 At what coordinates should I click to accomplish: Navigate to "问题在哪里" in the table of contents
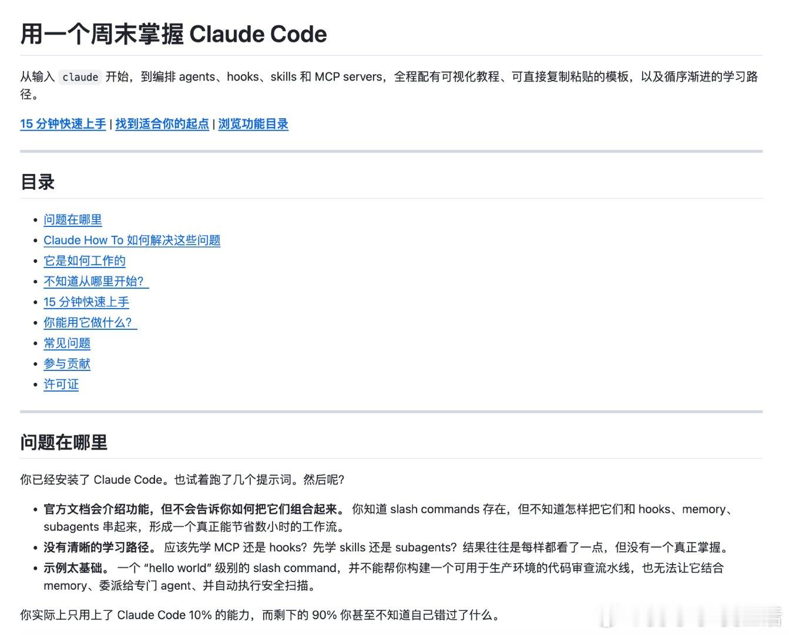(72, 219)
